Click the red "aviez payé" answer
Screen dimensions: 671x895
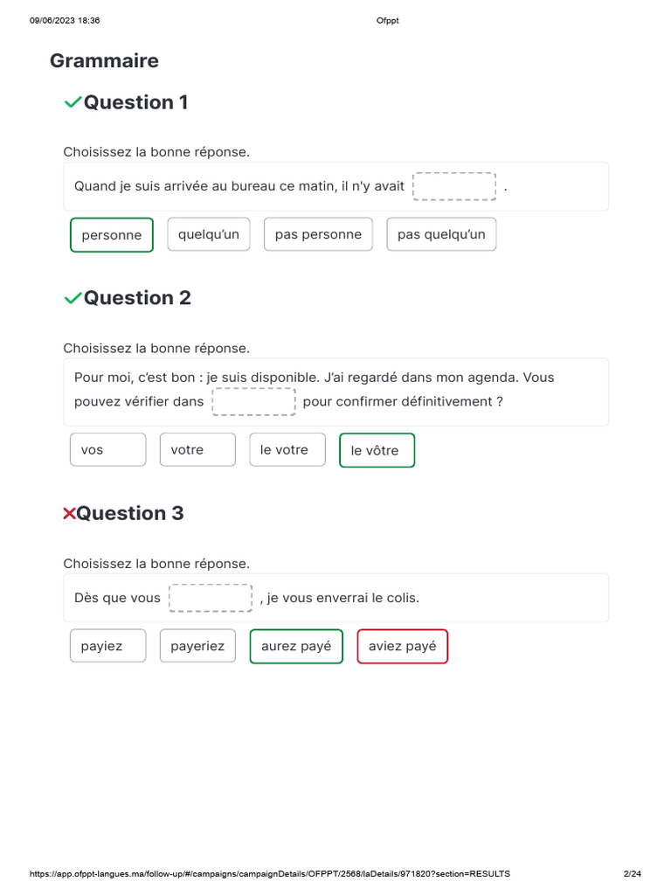pyautogui.click(x=403, y=647)
